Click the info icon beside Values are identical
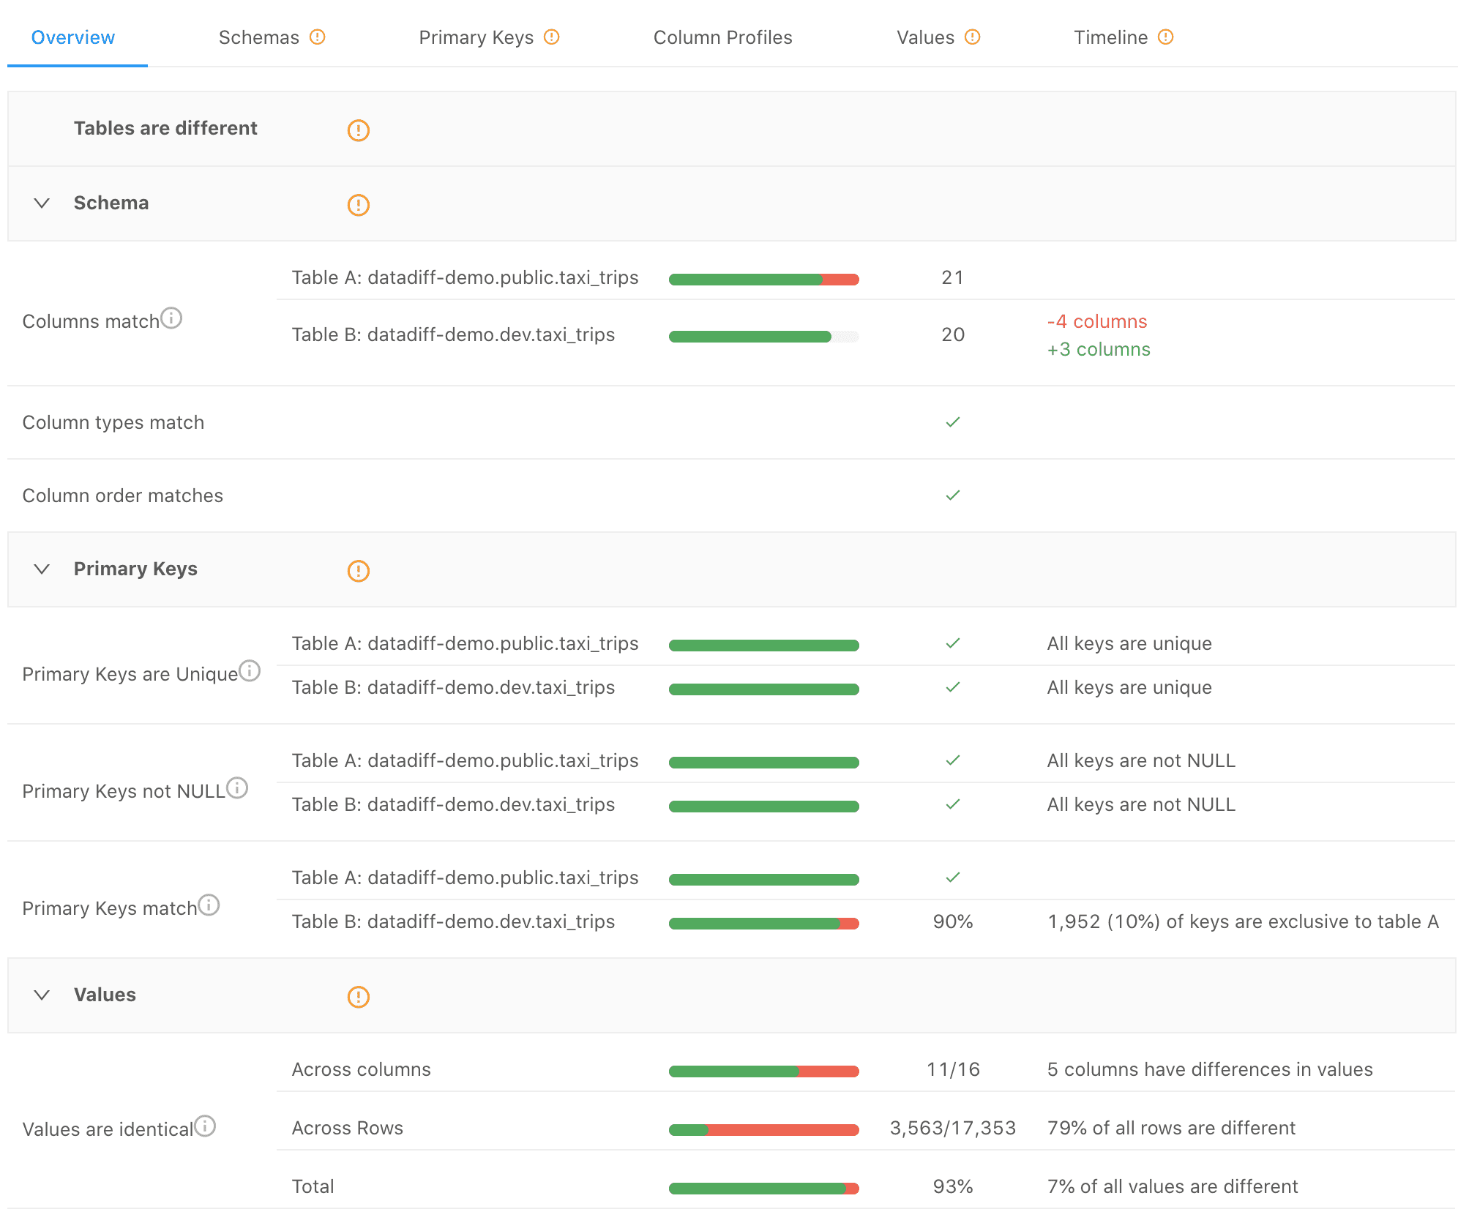1458x1212 pixels. (205, 1126)
